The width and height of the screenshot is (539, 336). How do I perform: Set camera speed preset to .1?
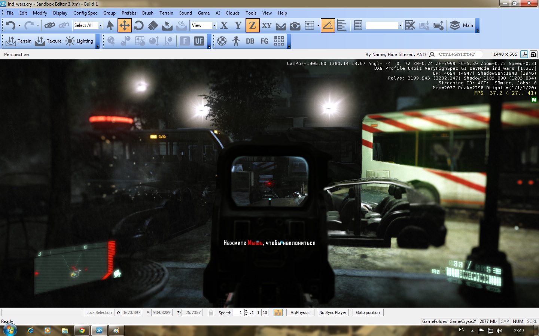252,312
